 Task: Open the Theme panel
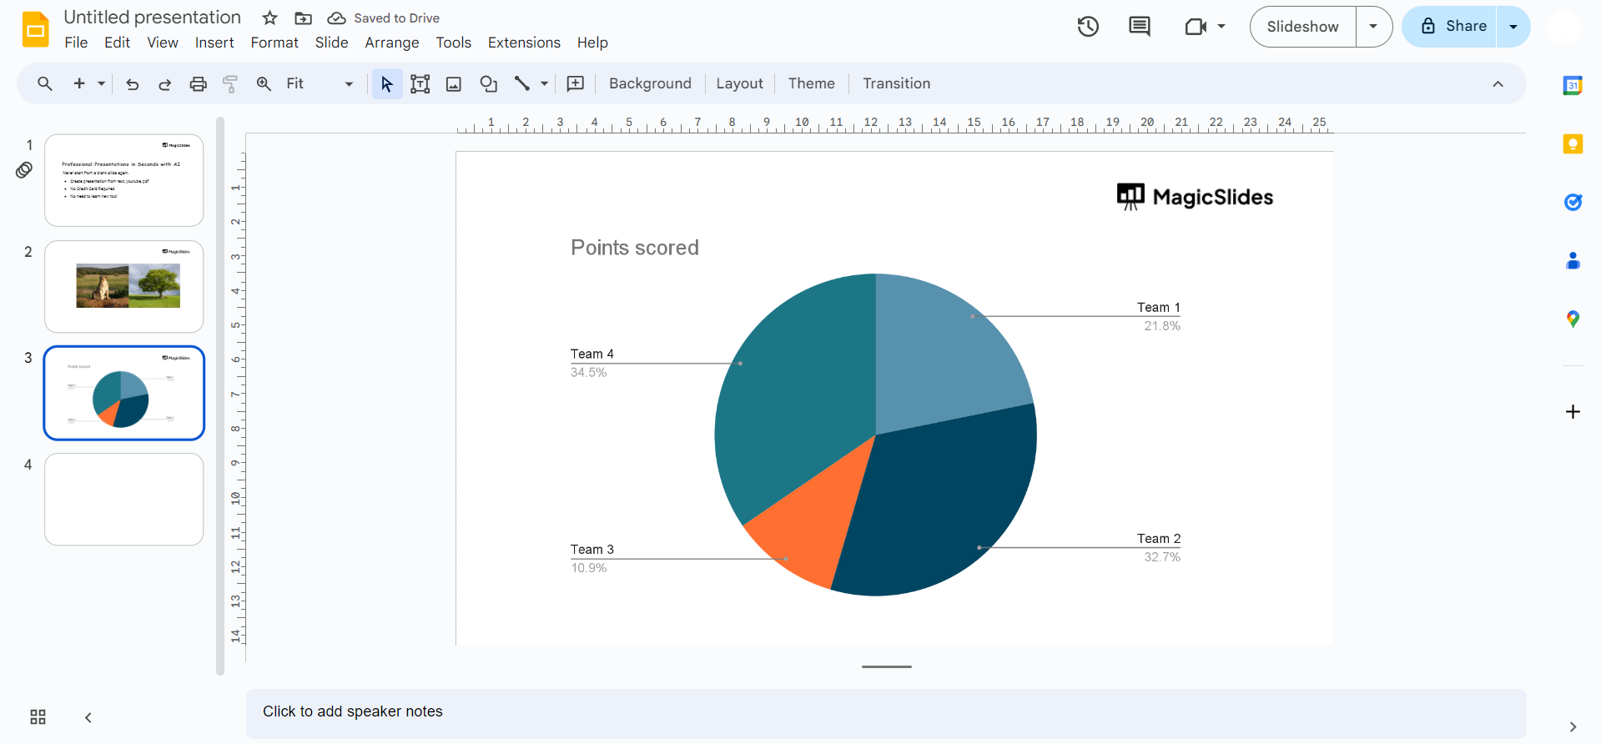coord(811,83)
